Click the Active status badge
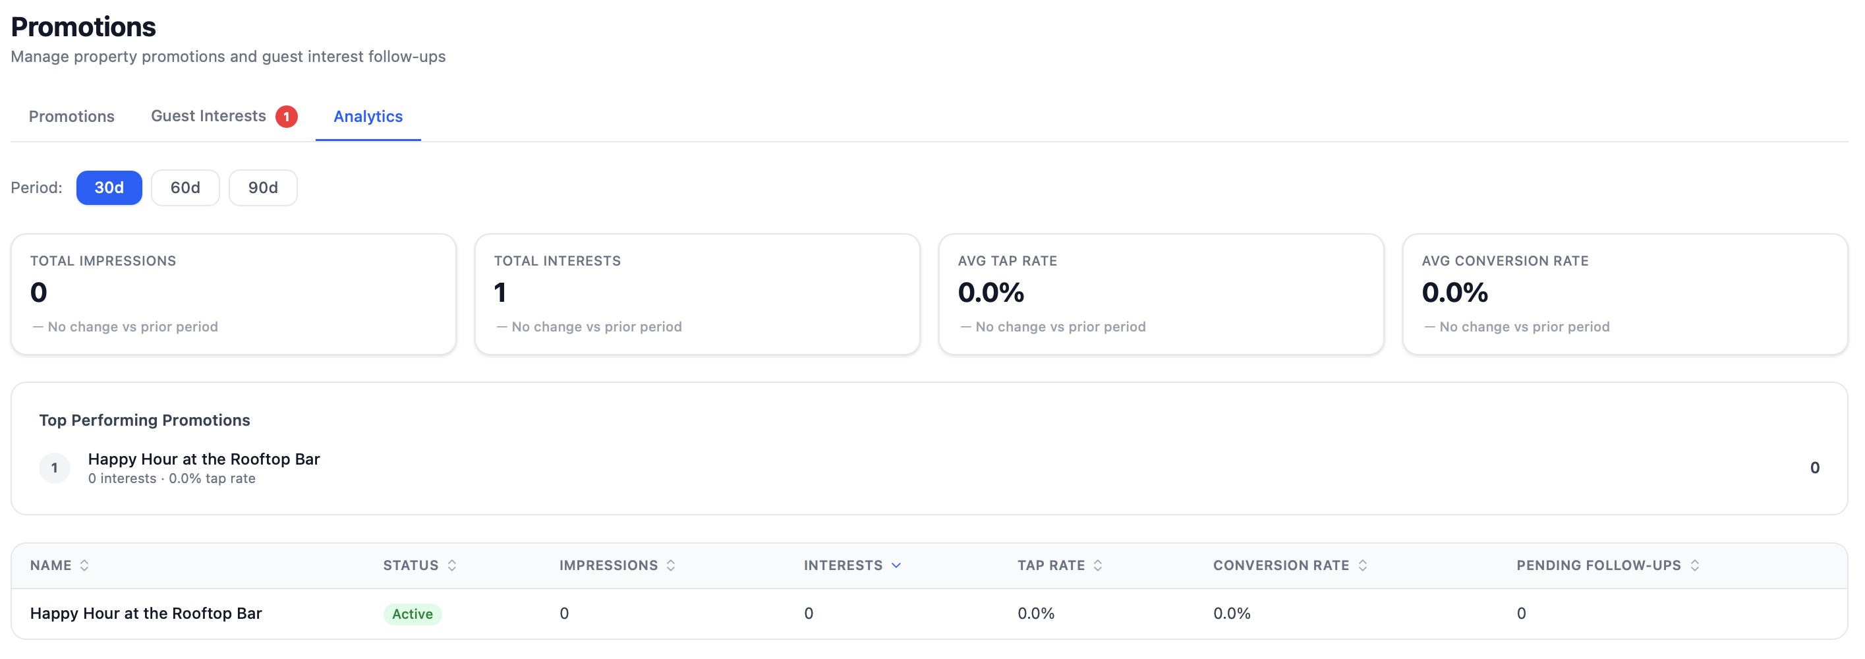 tap(412, 614)
